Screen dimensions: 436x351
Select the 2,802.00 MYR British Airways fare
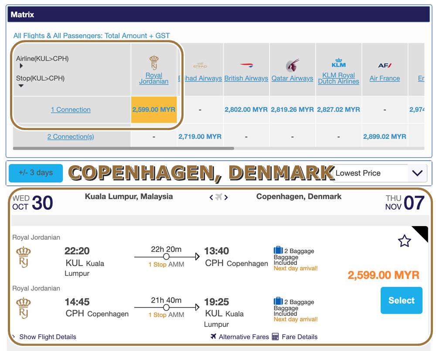point(246,110)
